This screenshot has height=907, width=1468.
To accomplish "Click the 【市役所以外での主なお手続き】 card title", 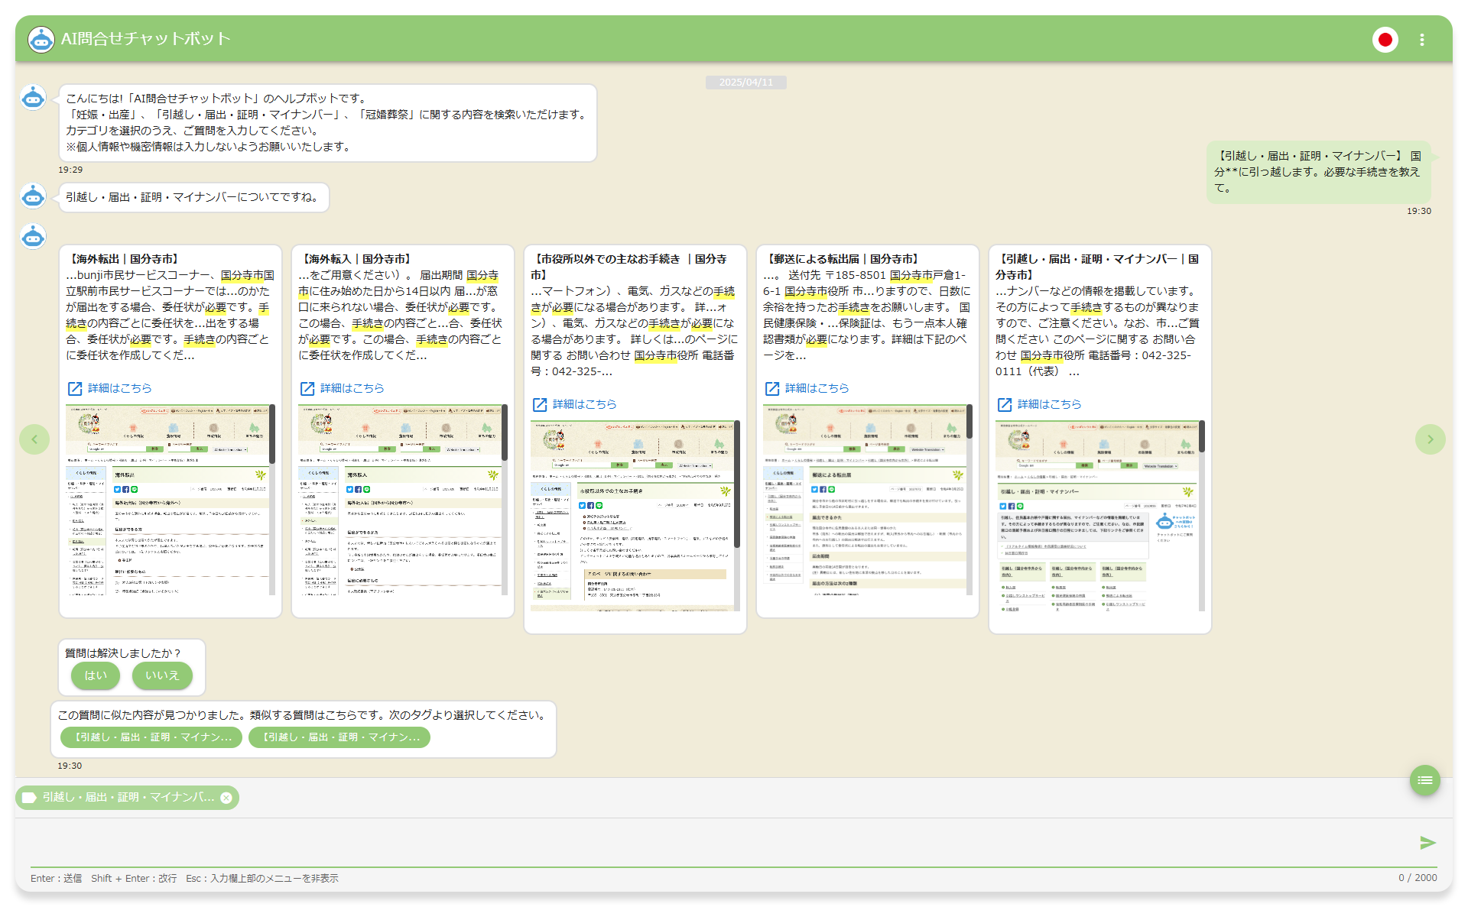I will pos(629,267).
